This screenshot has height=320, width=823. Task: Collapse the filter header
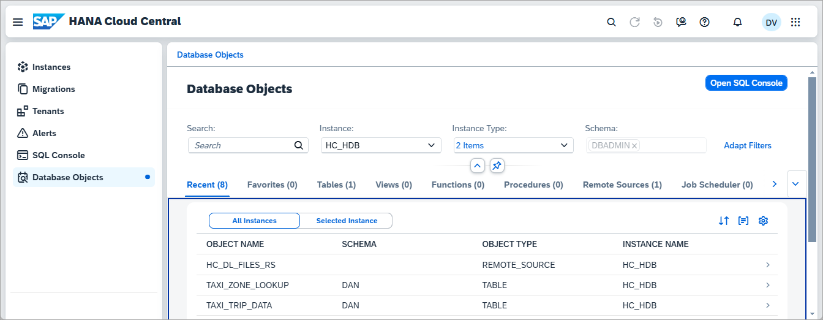478,166
